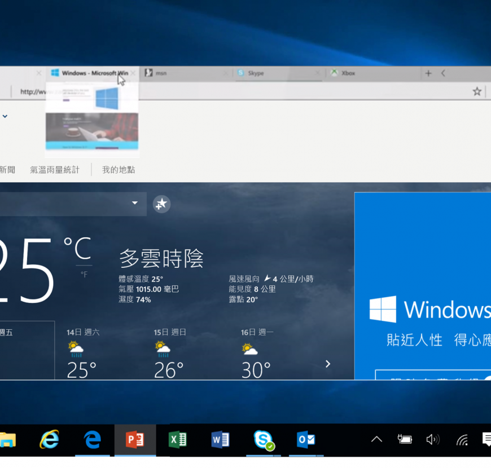Select the 15日 週日 forecast

[170, 354]
